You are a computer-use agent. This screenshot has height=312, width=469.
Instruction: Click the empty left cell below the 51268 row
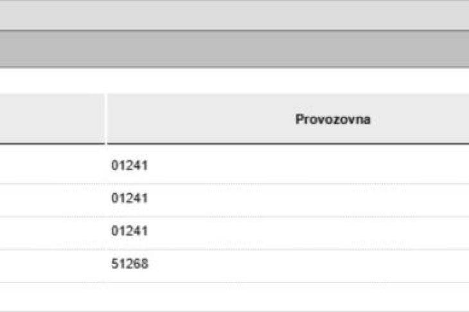(x=51, y=297)
